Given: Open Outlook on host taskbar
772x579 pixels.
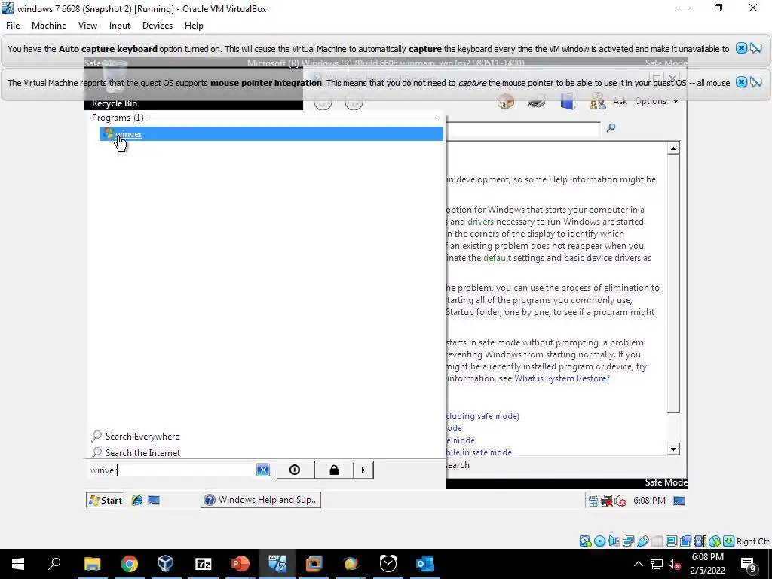Looking at the screenshot, I should click(x=425, y=564).
